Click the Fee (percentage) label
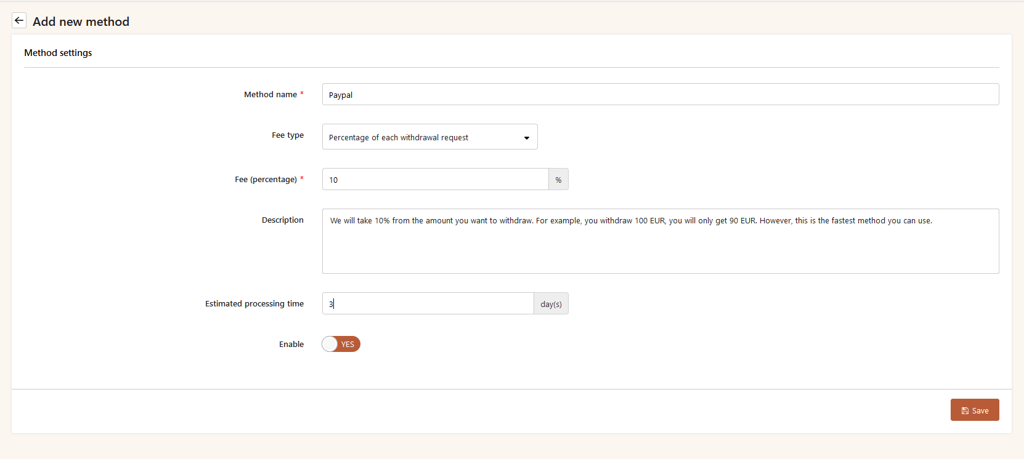This screenshot has height=459, width=1024. pyautogui.click(x=266, y=180)
